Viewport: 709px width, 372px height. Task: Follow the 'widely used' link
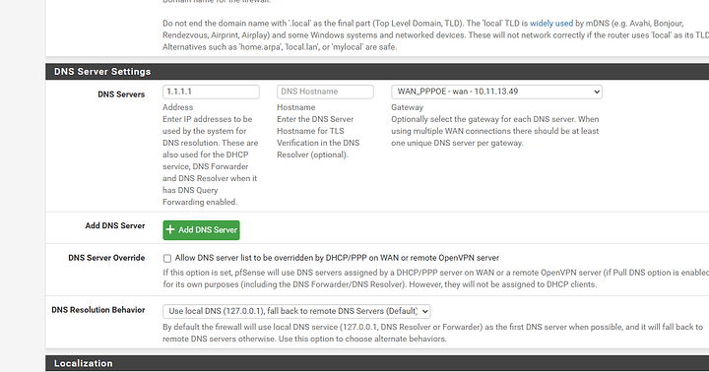tap(551, 23)
